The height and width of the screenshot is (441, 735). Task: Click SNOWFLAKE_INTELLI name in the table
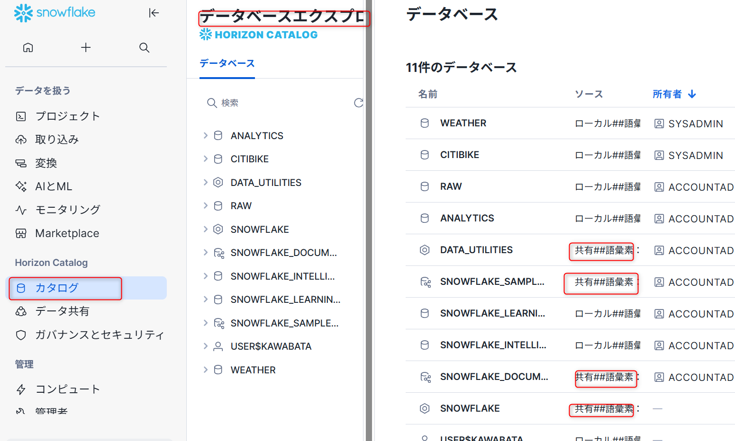point(493,345)
